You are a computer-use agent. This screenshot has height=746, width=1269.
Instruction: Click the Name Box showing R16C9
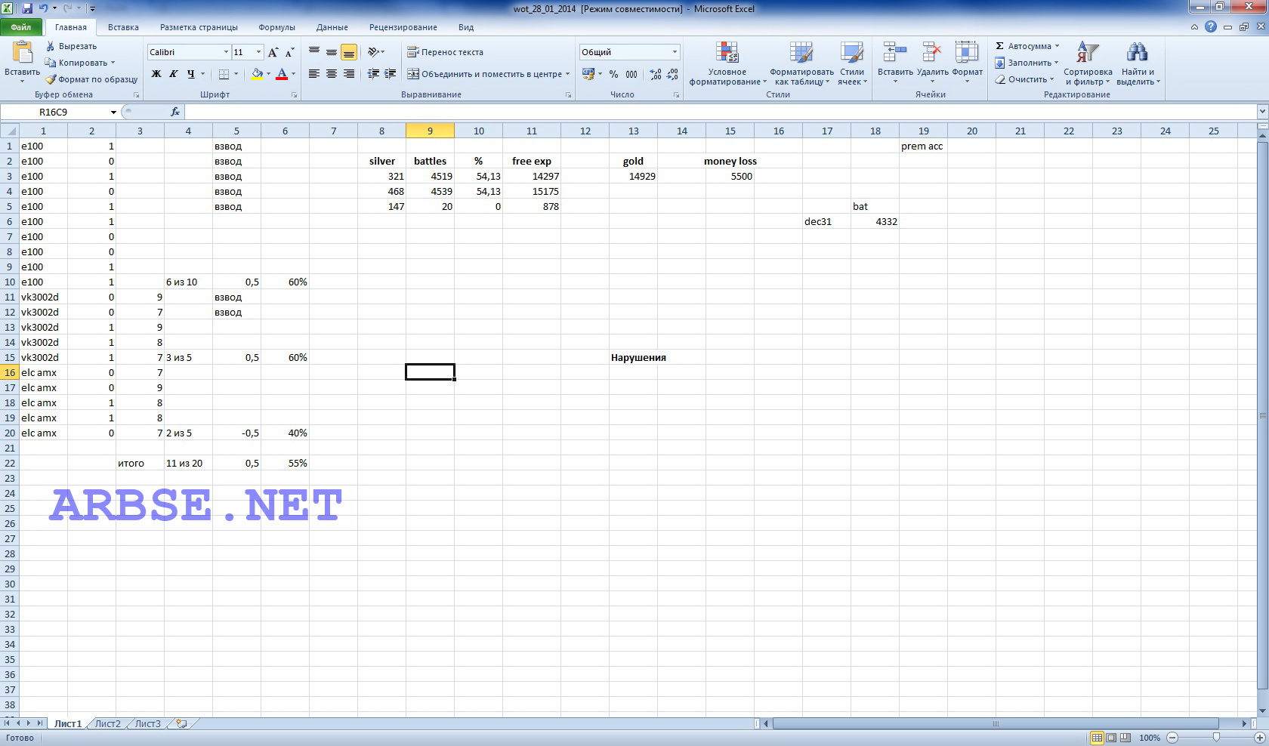(x=54, y=112)
